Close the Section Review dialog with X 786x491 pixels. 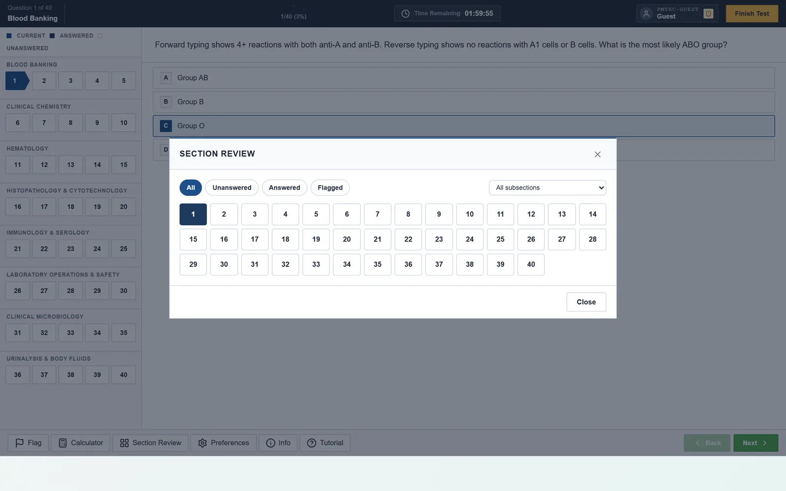[x=597, y=154]
